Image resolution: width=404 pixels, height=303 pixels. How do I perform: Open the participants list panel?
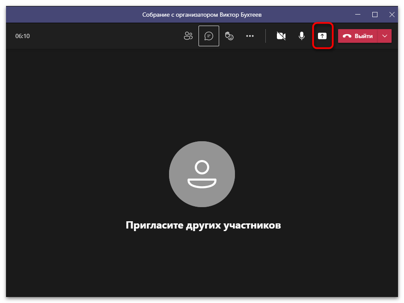[188, 36]
